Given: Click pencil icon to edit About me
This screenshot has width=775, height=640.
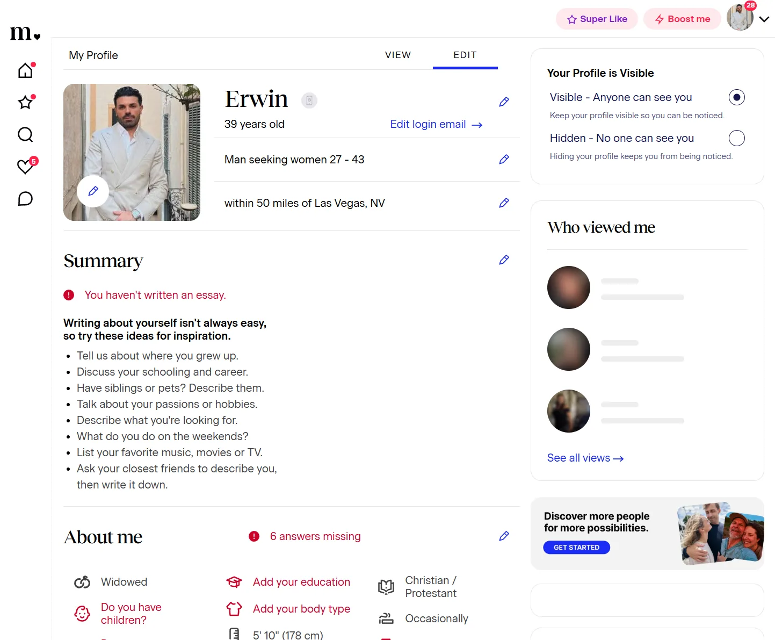Looking at the screenshot, I should (x=504, y=536).
